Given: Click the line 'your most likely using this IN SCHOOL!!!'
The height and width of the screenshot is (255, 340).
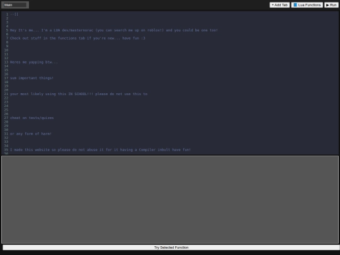Looking at the screenshot, I should coord(79,94).
